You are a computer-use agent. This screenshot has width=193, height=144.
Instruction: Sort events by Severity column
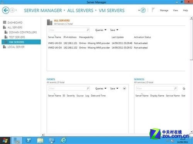point(71,96)
